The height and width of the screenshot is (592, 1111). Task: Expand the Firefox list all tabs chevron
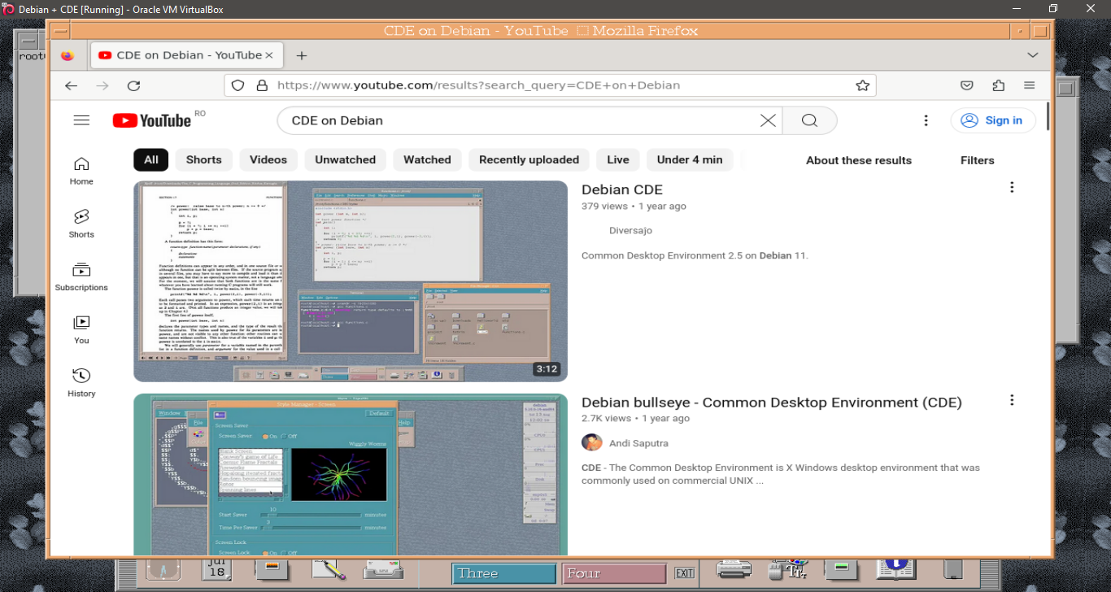click(1032, 55)
